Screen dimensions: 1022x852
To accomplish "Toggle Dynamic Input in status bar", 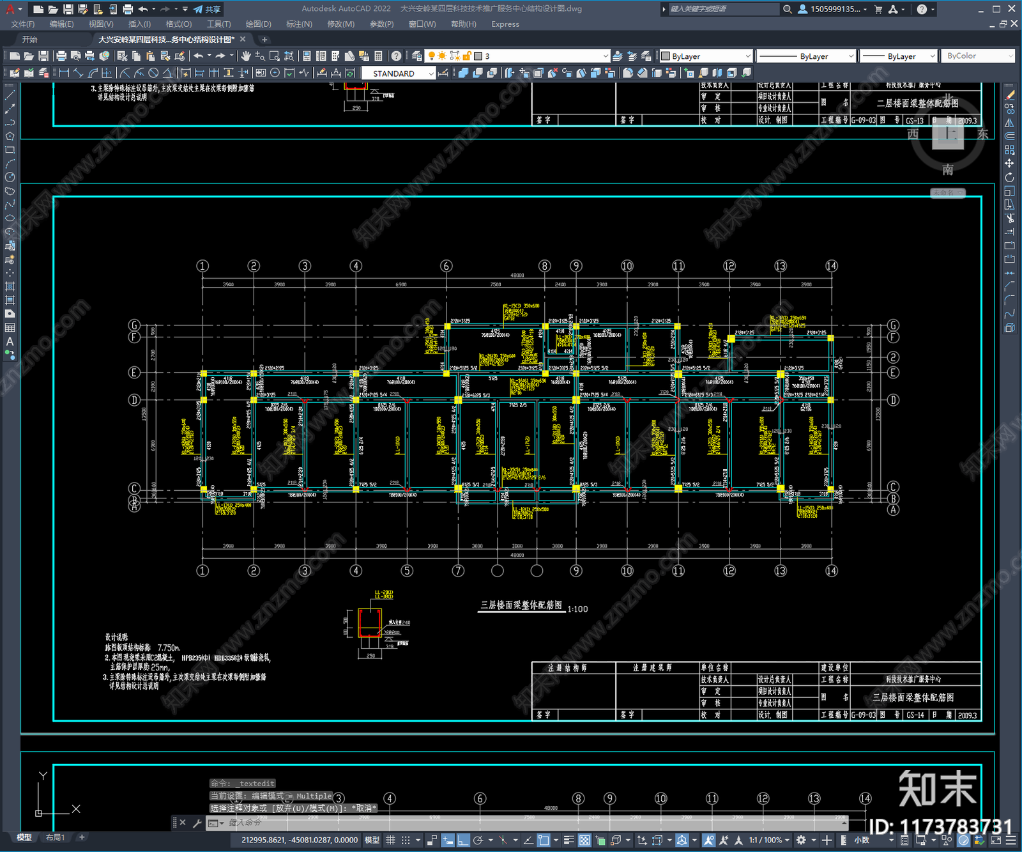I will coord(448,840).
